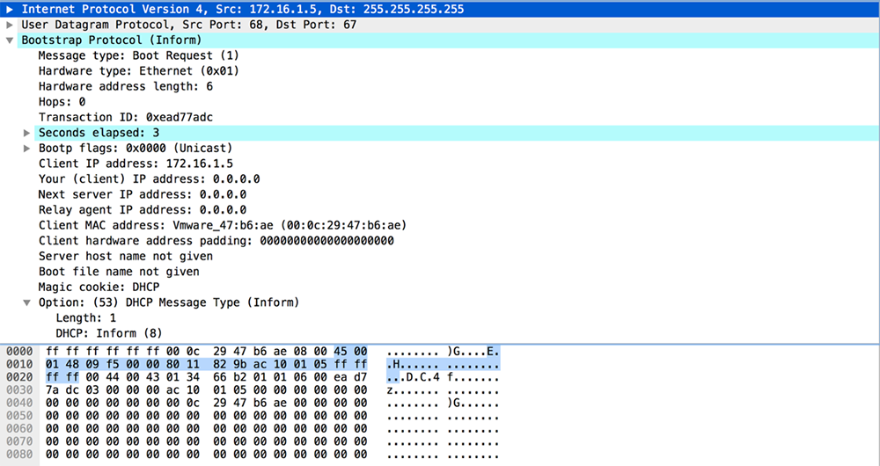
Task: Select the Internet Protocol Version 4 line
Action: (440, 10)
